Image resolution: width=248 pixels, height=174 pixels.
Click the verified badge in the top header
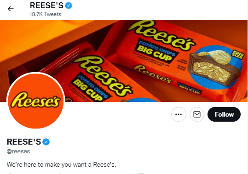69,6
